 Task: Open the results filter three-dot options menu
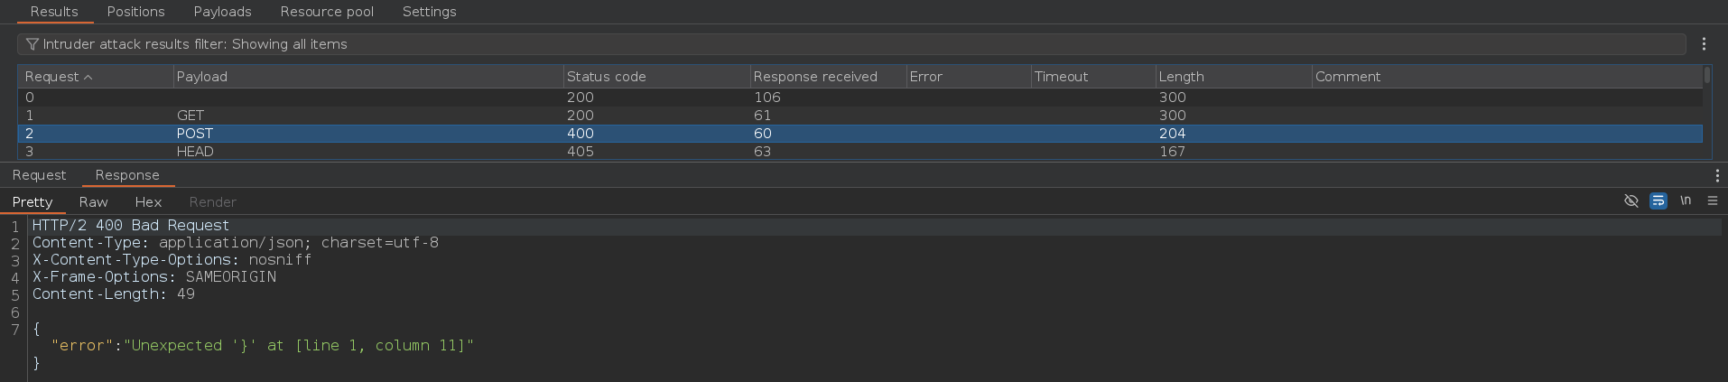tap(1704, 44)
